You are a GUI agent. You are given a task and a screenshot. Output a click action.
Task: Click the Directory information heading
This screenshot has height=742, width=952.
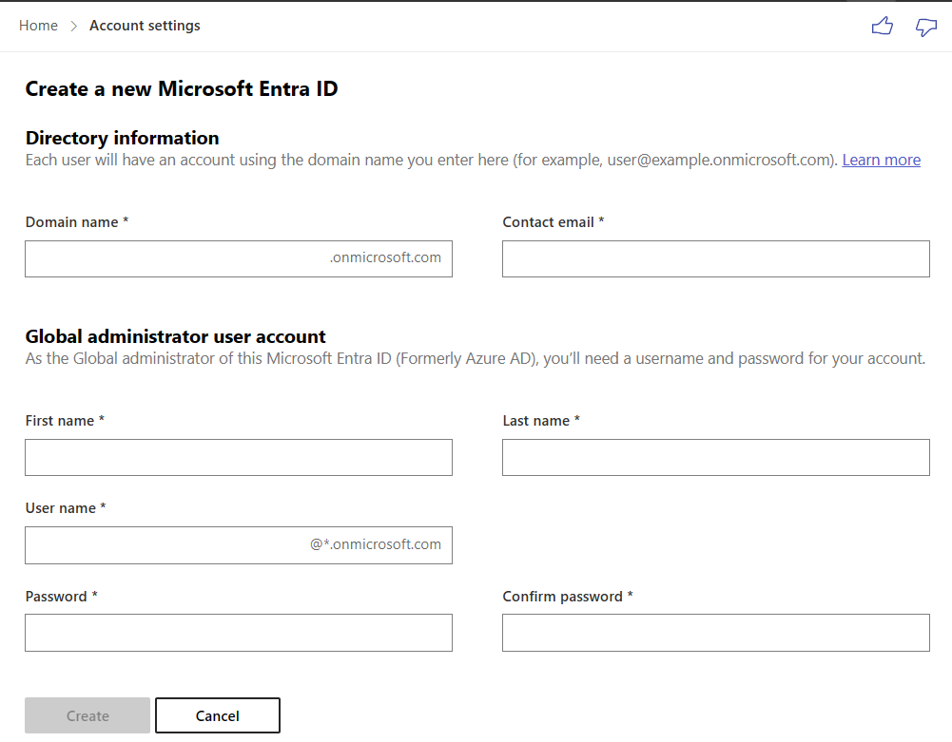point(122,138)
